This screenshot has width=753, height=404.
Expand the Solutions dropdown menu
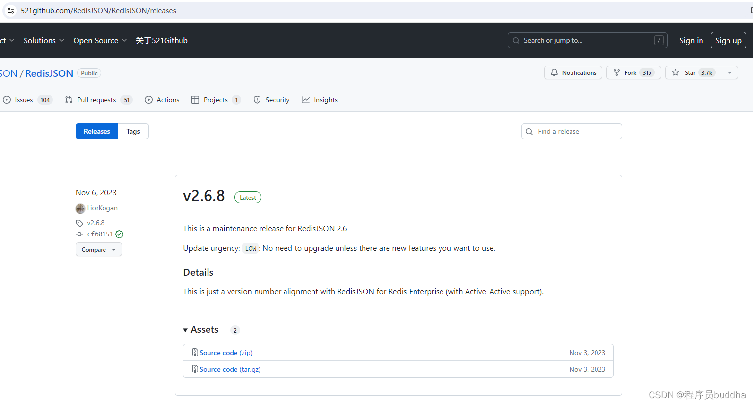pyautogui.click(x=44, y=40)
